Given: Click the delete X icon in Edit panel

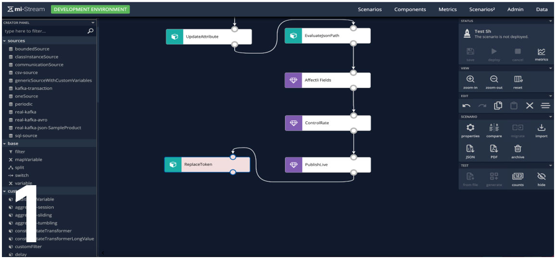Looking at the screenshot, I should click(529, 106).
